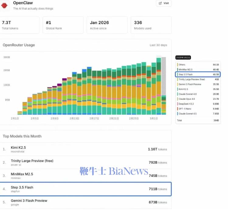
Task: Click Gemini 3 Flash Preview model row
Action: 85,202
